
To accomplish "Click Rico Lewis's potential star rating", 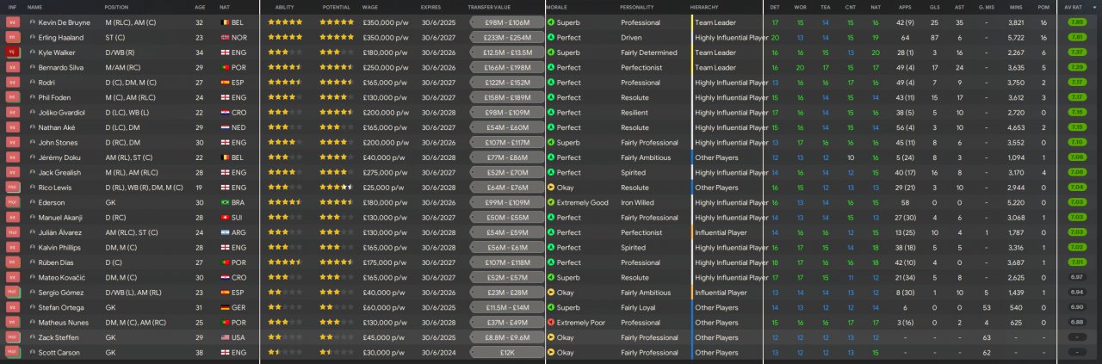I will click(337, 188).
